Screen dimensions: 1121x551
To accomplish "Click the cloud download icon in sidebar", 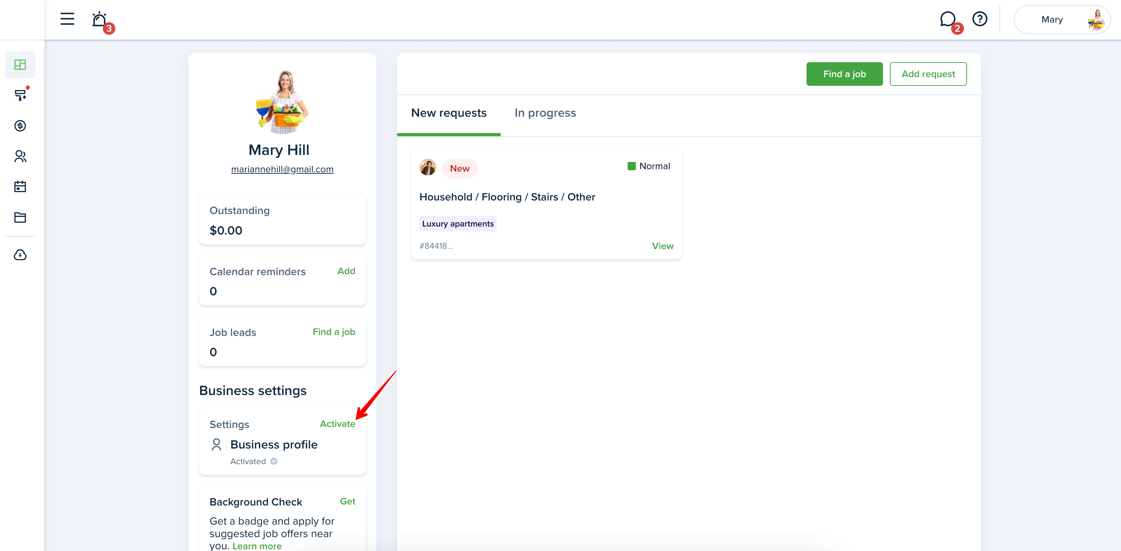I will (x=20, y=255).
